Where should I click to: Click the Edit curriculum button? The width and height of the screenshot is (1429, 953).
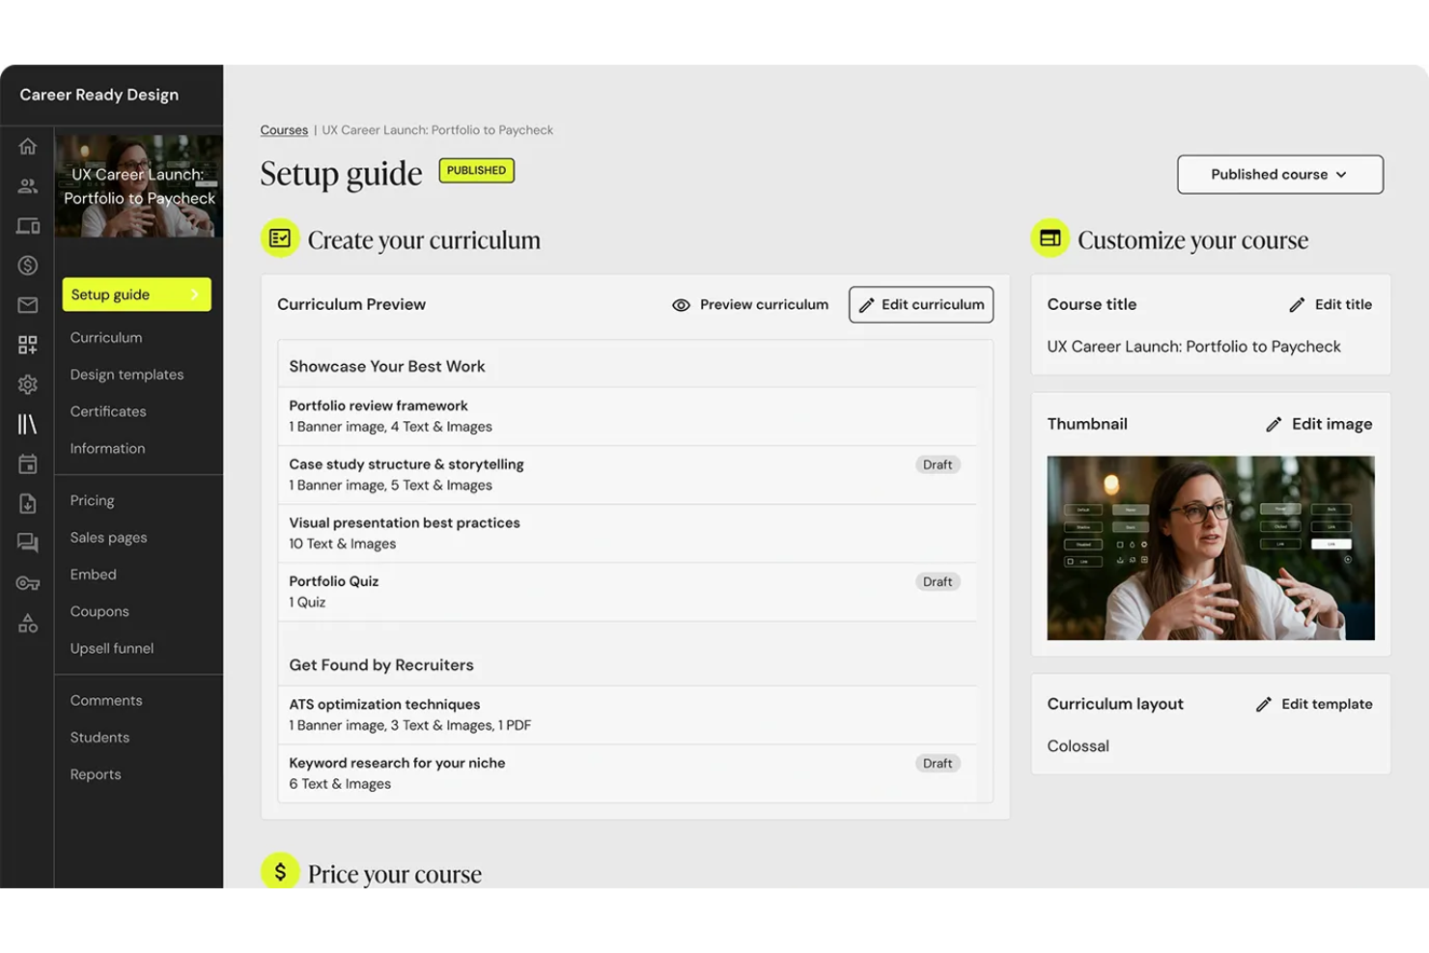point(920,304)
